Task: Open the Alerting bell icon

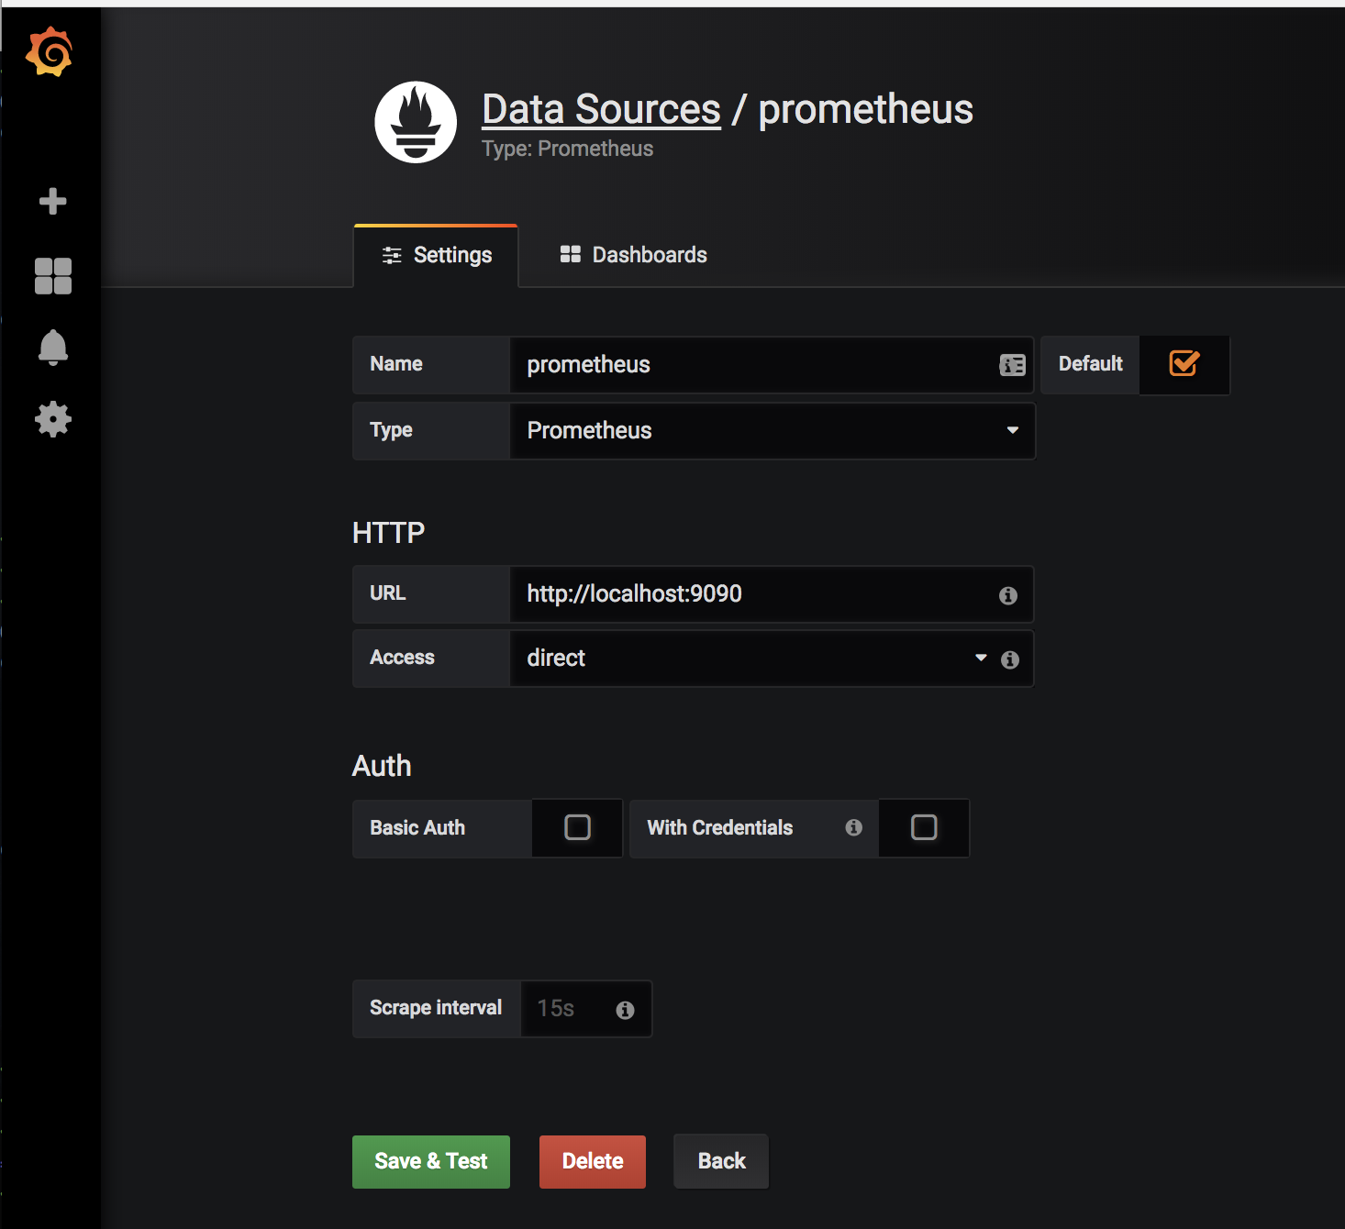Action: 52,348
